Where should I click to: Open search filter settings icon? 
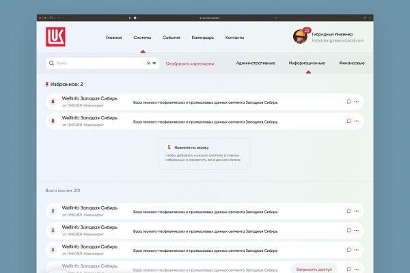click(154, 63)
